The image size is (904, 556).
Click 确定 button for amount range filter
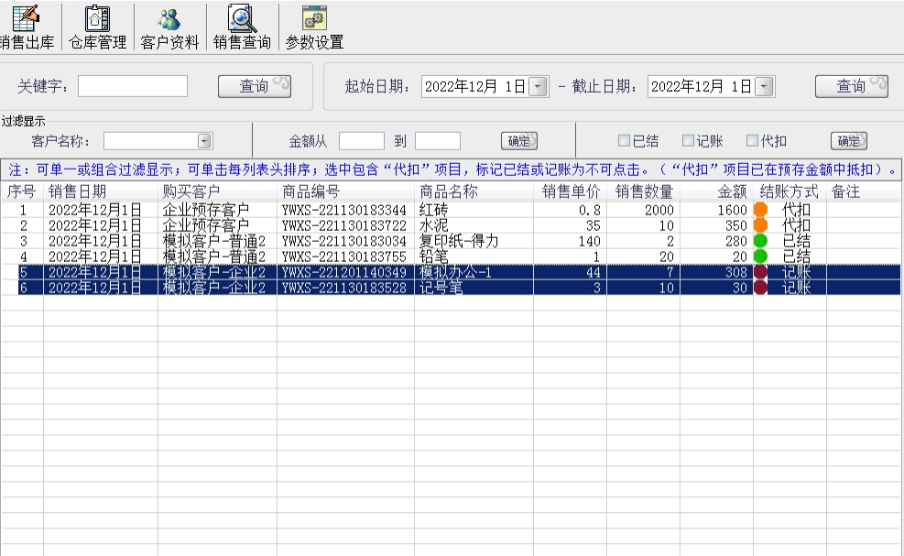pos(519,141)
